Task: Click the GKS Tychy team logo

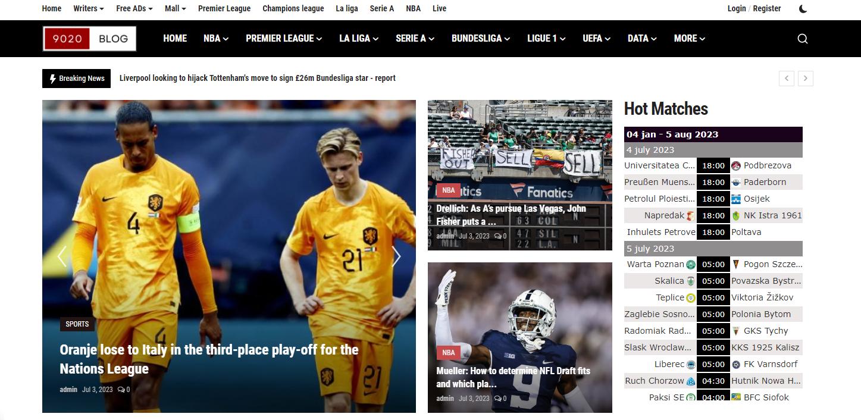Action: [736, 331]
